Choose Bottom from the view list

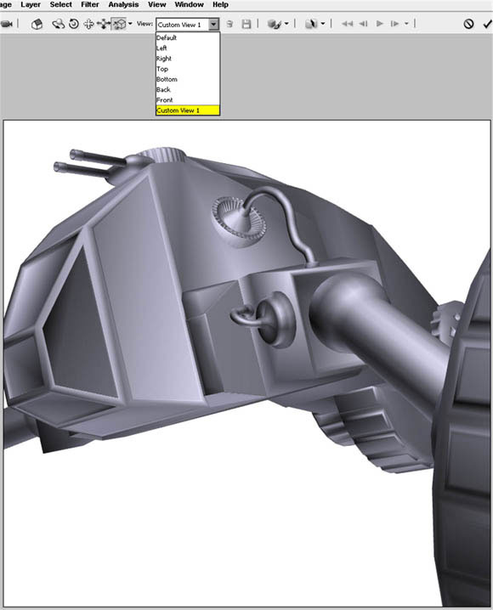tap(188, 79)
